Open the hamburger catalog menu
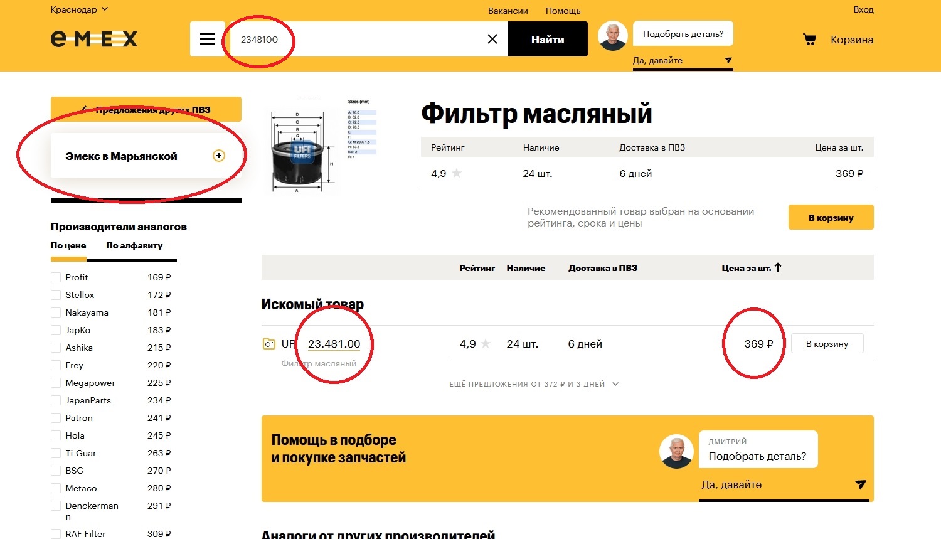Image resolution: width=941 pixels, height=539 pixels. point(208,39)
